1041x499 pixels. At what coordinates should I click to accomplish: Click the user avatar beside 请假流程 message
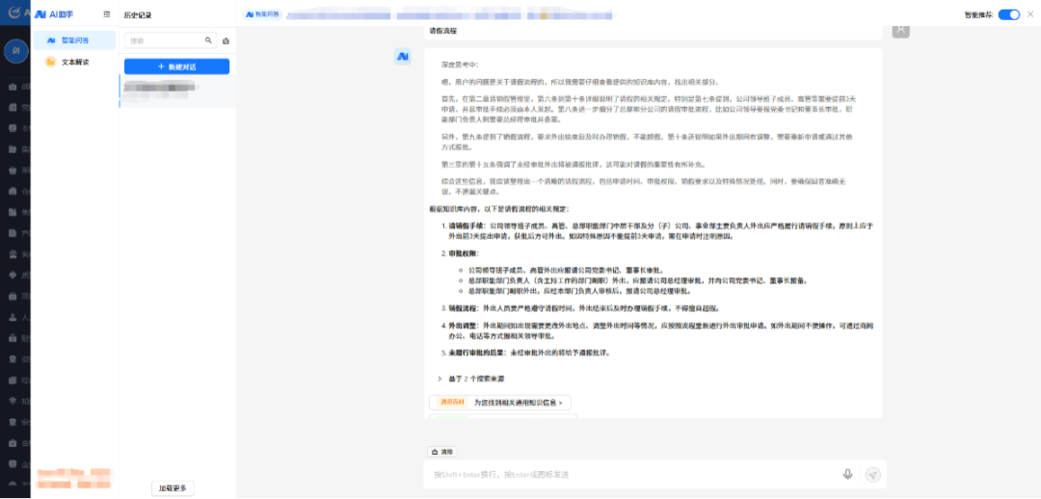coord(900,30)
